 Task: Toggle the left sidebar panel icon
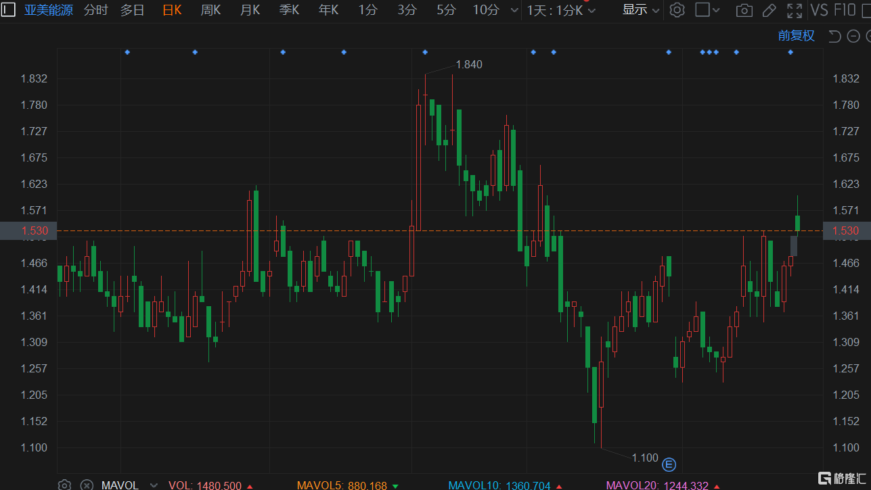pos(8,10)
